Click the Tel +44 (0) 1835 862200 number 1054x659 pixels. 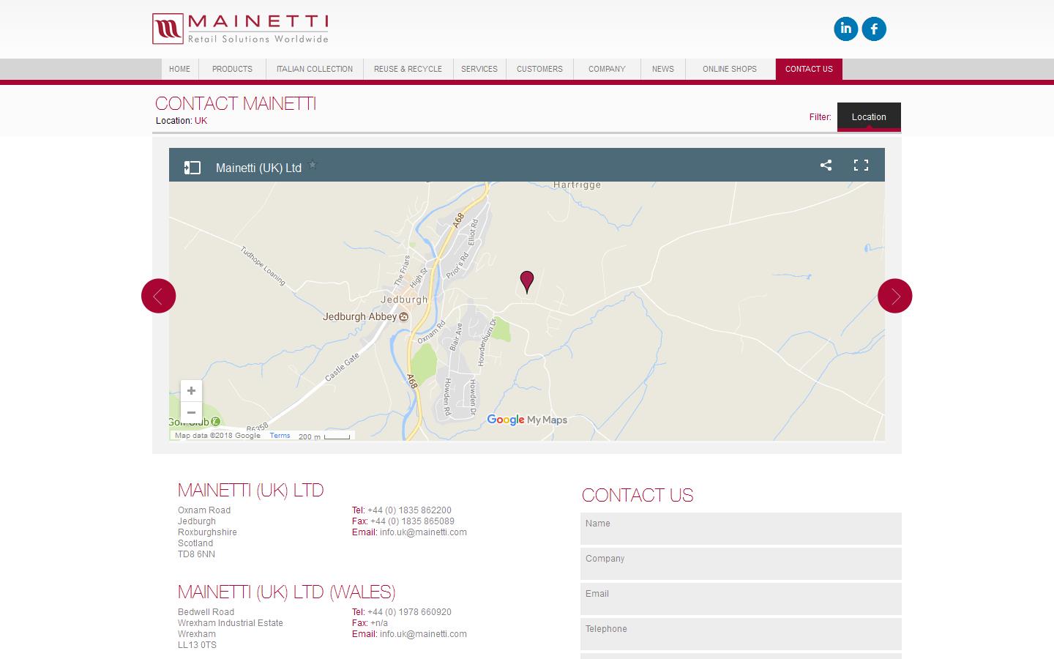pos(409,510)
